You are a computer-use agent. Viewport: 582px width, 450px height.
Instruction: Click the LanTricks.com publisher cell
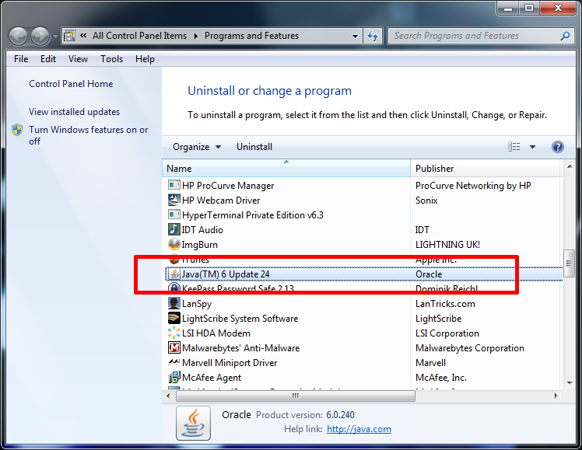pyautogui.click(x=445, y=304)
